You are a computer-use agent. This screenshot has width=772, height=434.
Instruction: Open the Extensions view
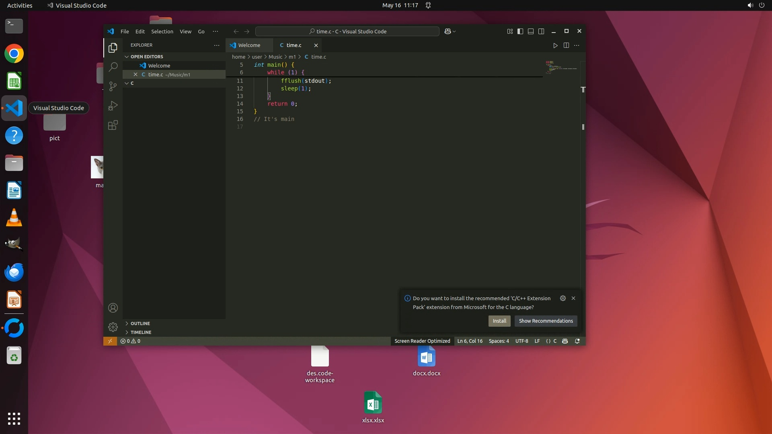click(113, 125)
